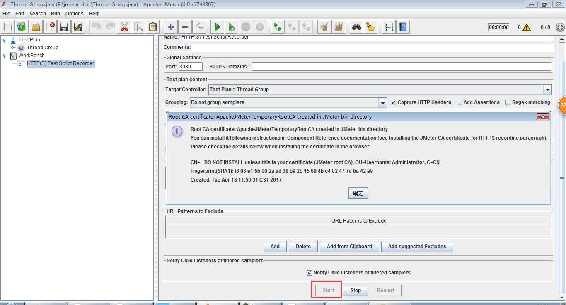
Task: Click Save Test Plan As icon
Action: [x=78, y=27]
